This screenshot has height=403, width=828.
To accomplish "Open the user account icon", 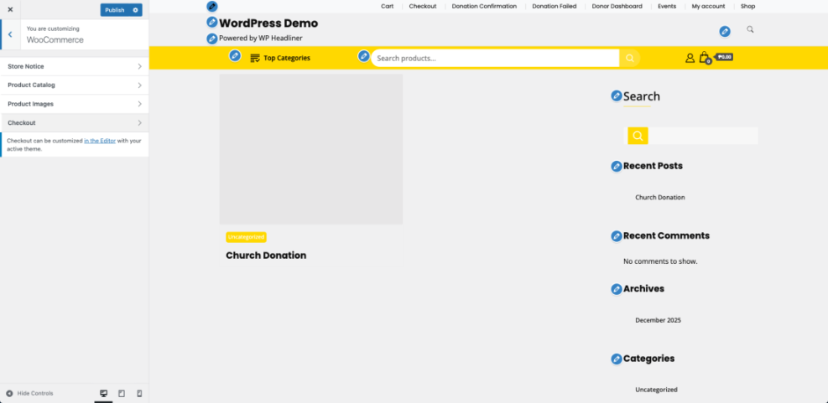I will pyautogui.click(x=690, y=58).
